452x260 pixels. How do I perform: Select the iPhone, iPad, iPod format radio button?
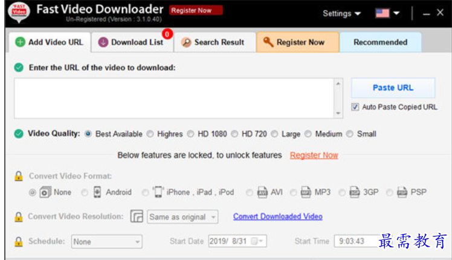[x=145, y=192]
